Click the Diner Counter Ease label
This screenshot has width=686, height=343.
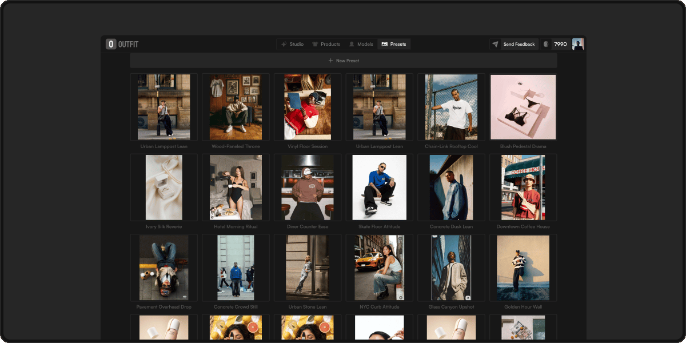coord(308,227)
